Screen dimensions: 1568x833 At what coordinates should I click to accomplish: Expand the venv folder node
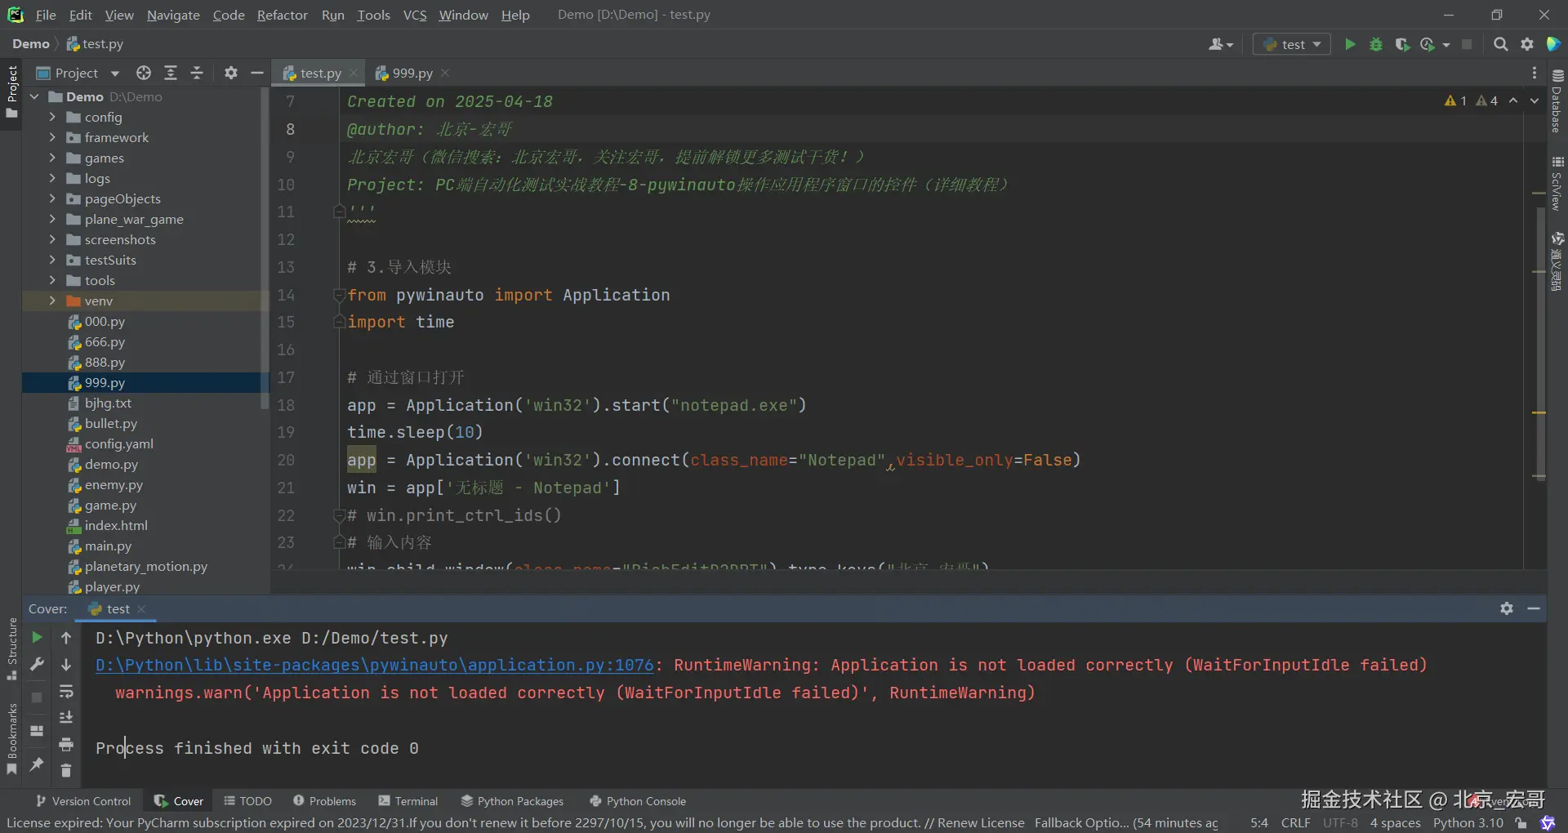click(x=52, y=301)
